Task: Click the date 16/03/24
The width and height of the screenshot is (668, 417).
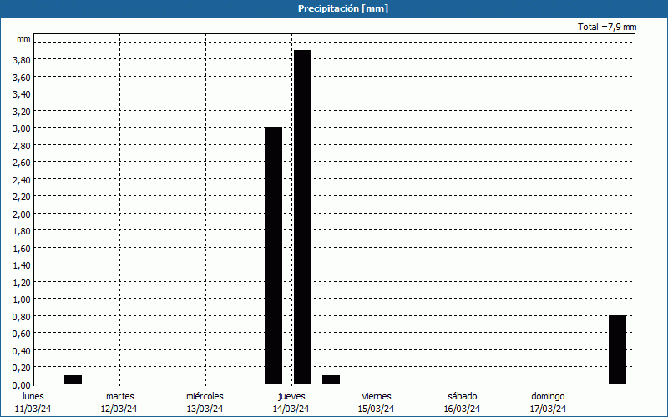Action: click(x=463, y=409)
